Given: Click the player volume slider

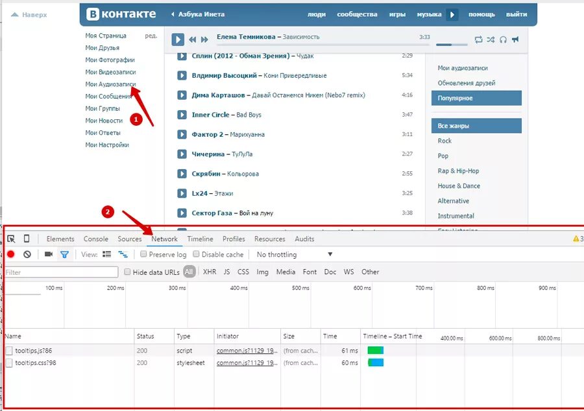Looking at the screenshot, I should 452,45.
